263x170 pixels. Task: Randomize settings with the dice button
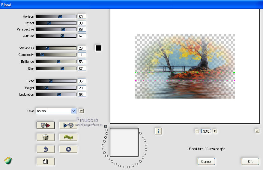46,137
